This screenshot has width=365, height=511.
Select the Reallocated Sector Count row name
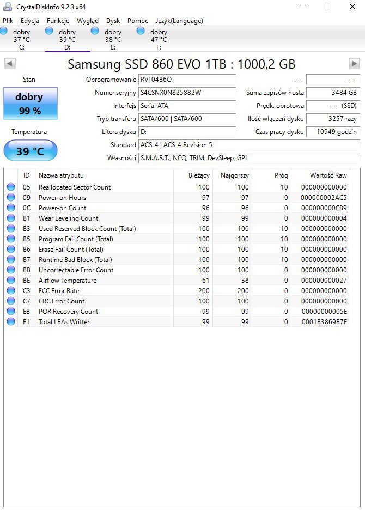click(75, 187)
